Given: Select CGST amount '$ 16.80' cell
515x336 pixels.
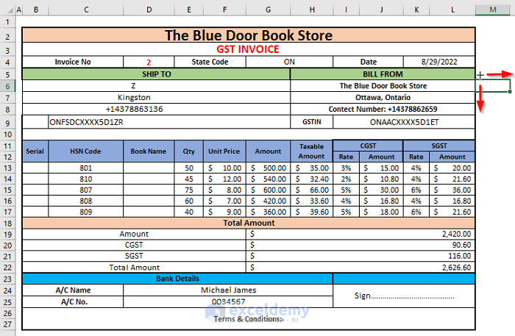Looking at the screenshot, I should tap(381, 201).
